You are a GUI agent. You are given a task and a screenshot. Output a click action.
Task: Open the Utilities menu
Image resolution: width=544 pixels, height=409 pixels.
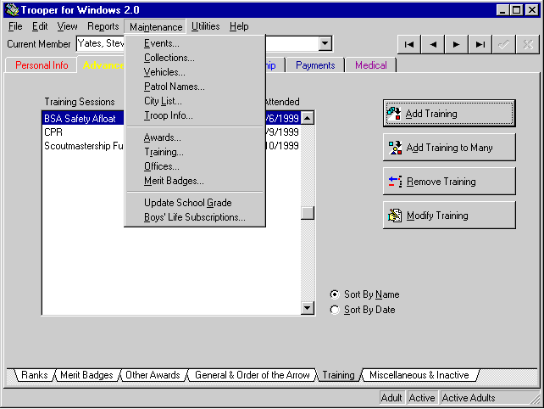click(x=205, y=26)
